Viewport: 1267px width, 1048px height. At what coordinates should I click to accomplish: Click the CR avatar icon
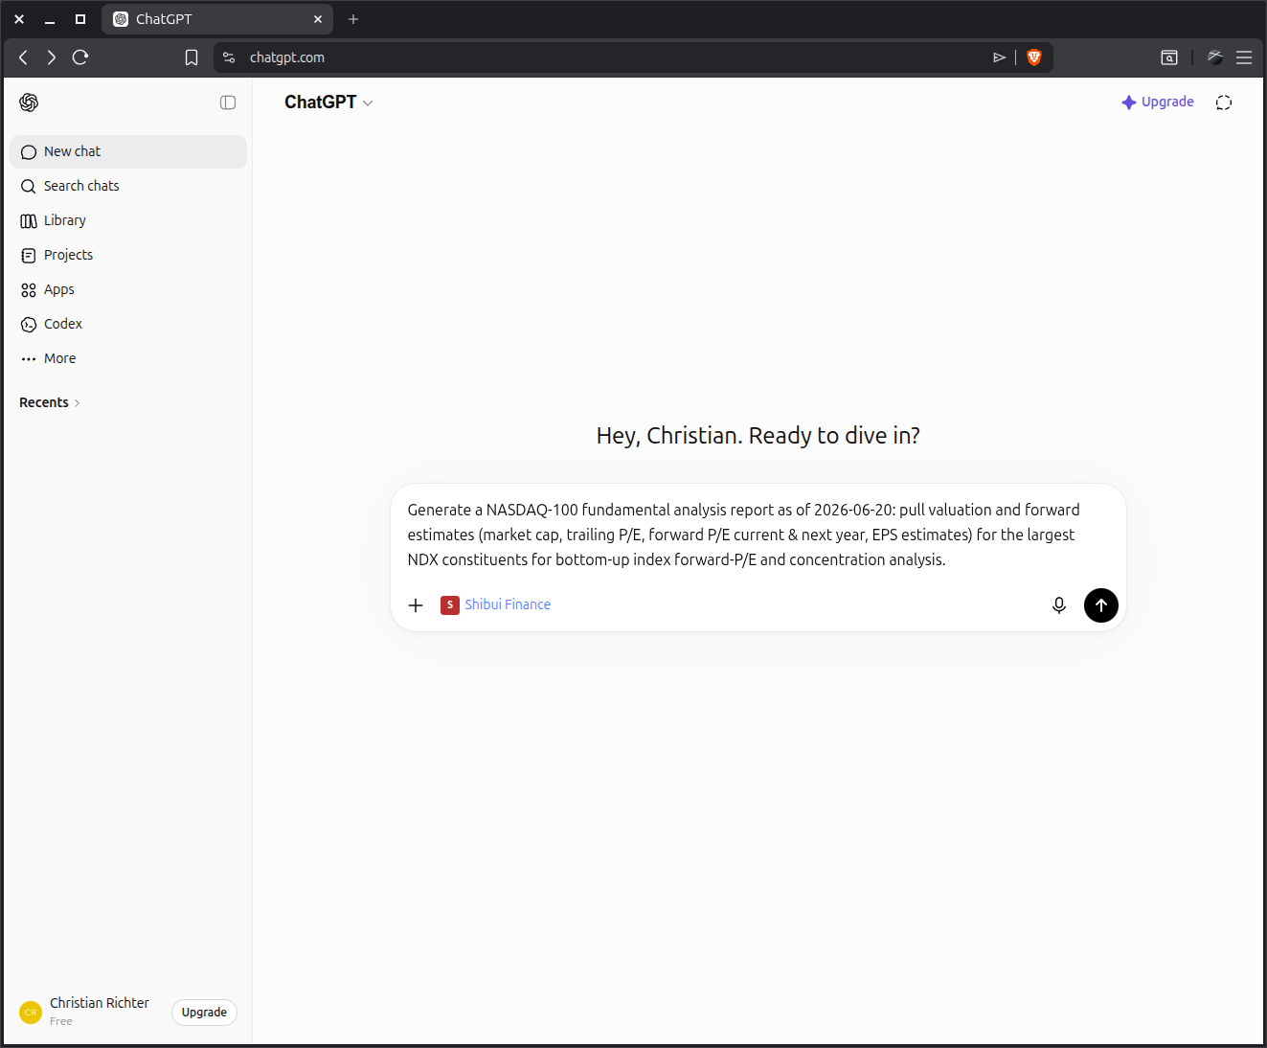click(x=31, y=1012)
